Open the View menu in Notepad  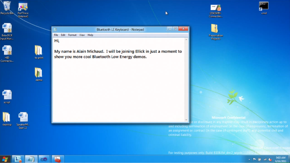click(x=82, y=35)
